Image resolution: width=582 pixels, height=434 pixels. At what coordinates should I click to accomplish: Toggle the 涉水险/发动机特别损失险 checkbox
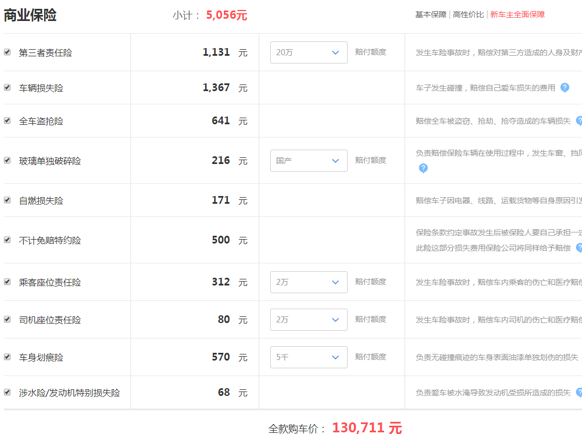[x=7, y=392]
